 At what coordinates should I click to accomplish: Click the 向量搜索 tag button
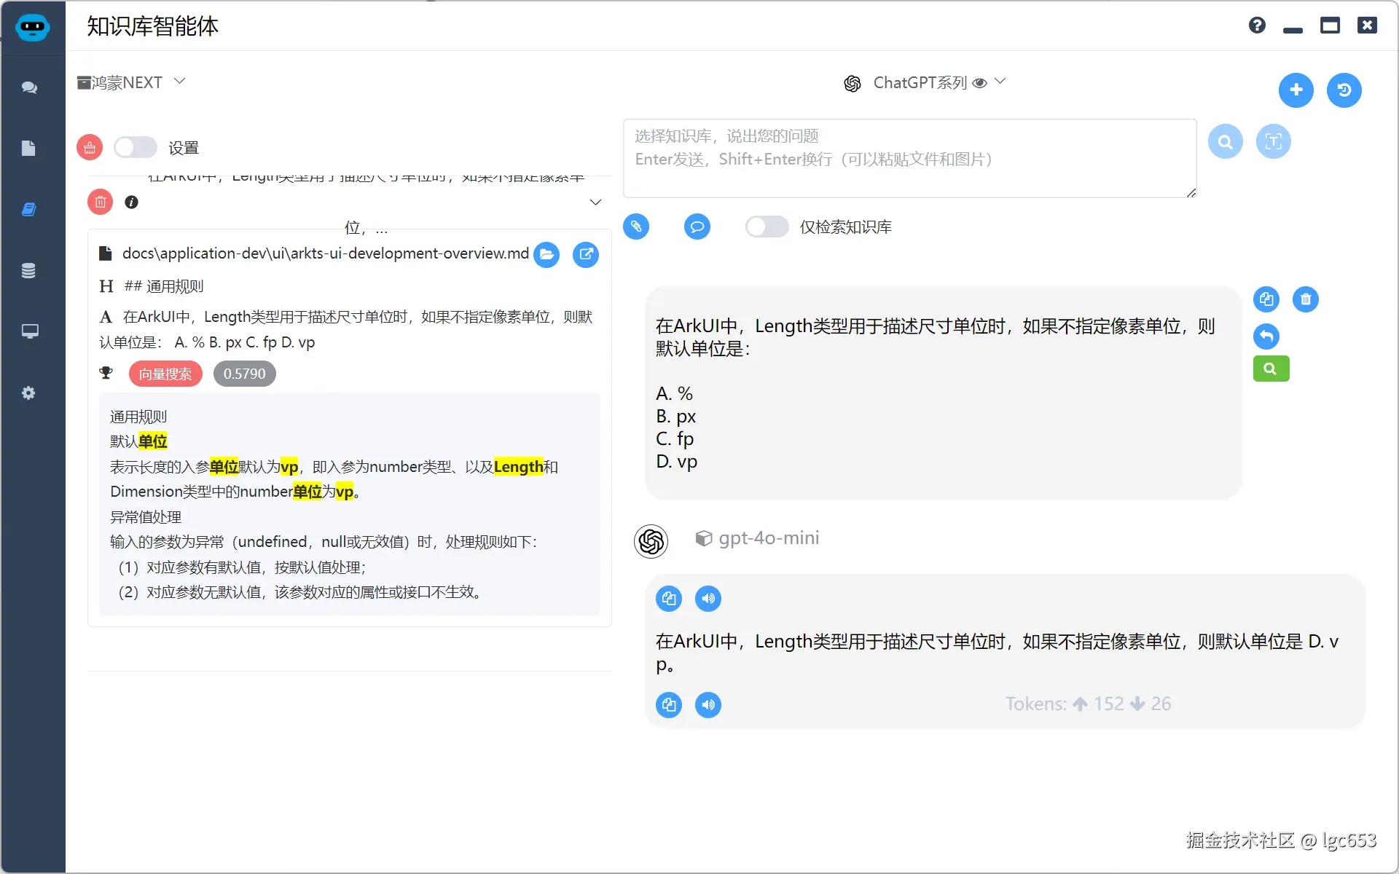[165, 374]
